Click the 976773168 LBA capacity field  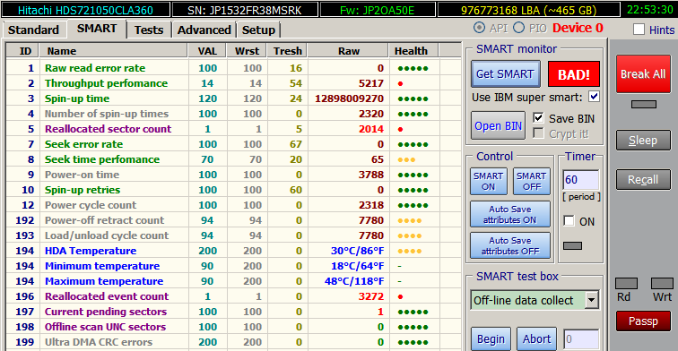tap(528, 10)
